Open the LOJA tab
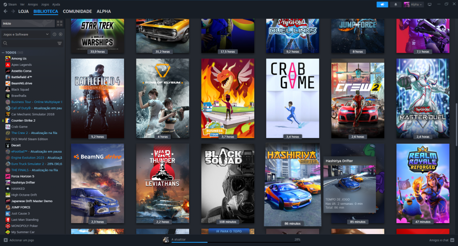The image size is (458, 246). tap(23, 11)
